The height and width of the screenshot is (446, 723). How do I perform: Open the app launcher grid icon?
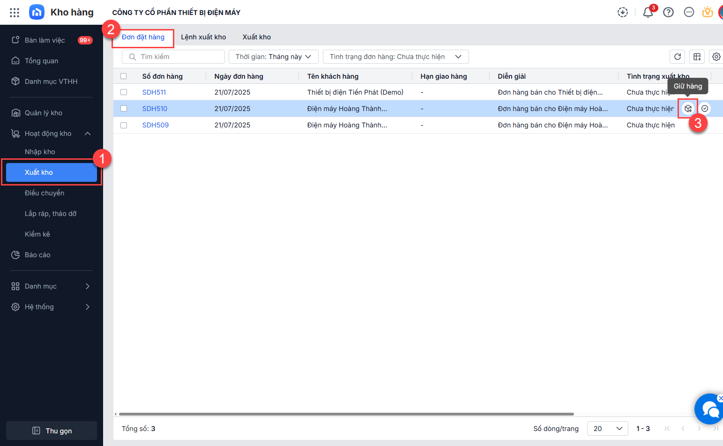pyautogui.click(x=15, y=13)
